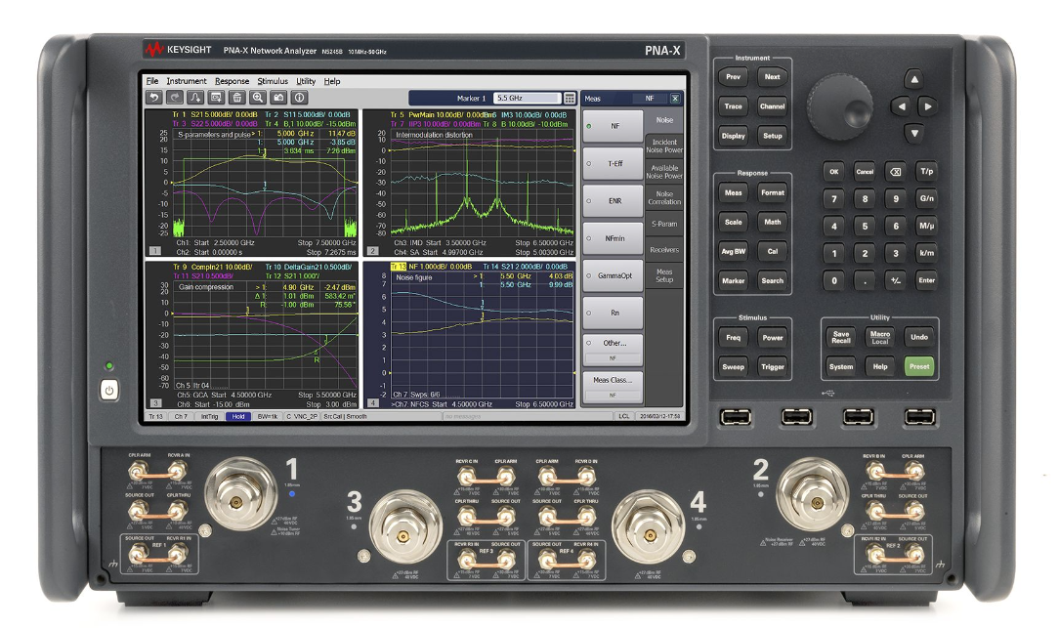This screenshot has height=628, width=1059.
Task: Click the plus/minus sign key
Action: click(896, 280)
